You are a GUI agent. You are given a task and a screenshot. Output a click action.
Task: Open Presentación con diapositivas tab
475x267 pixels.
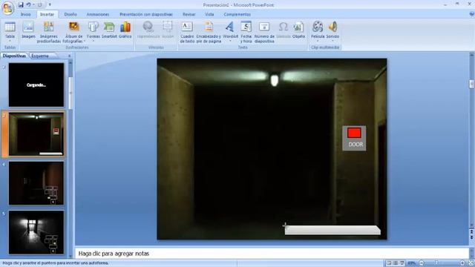146,14
